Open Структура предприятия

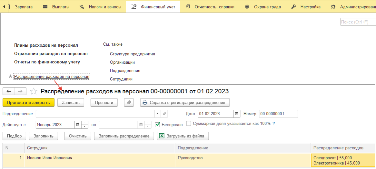pyautogui.click(x=132, y=54)
